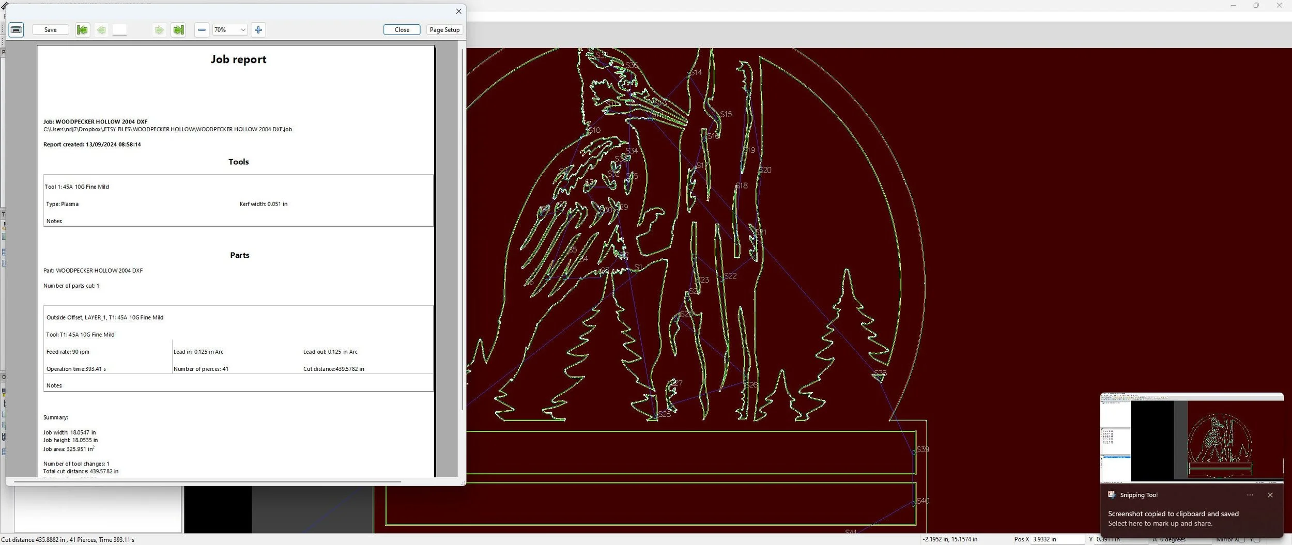This screenshot has height=545, width=1292.
Task: Click 'Report created: 13/09/2024 08:58:14' text
Action: [x=92, y=145]
